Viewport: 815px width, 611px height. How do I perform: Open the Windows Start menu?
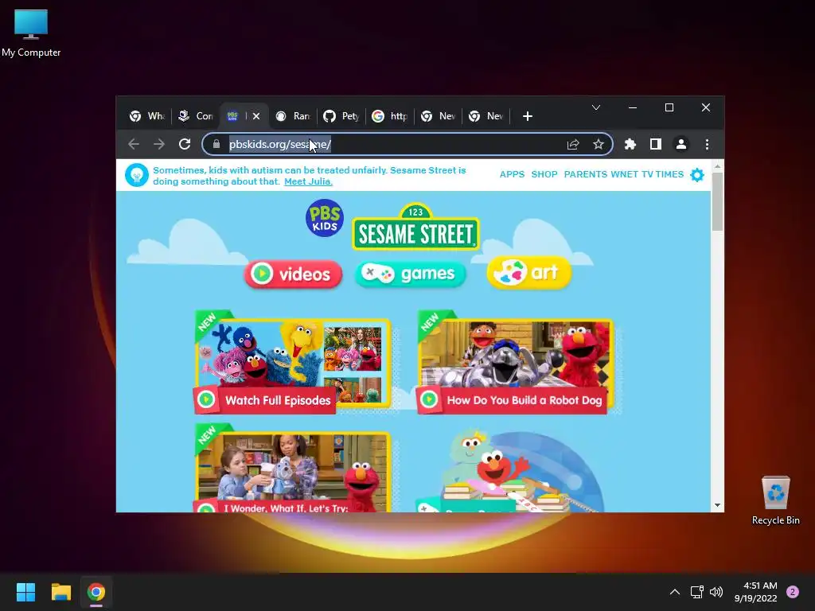tap(25, 592)
